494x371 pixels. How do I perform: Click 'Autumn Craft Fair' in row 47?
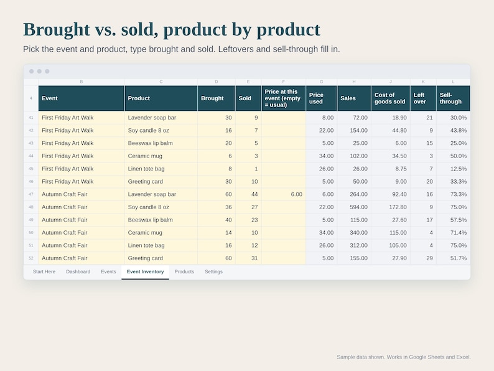point(64,194)
